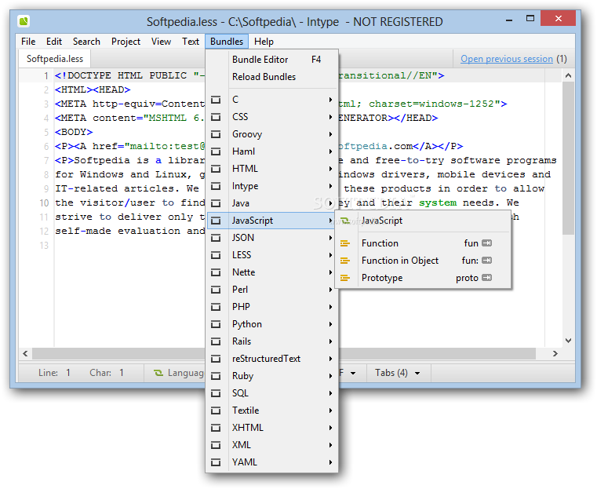Close the open Bundles menu
Screen dimensions: 597x489
227,42
